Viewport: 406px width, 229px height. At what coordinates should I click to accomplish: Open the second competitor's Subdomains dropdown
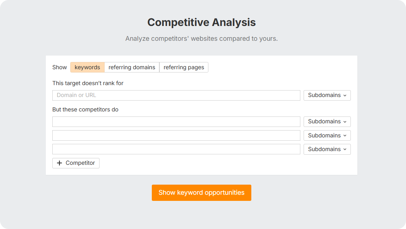click(327, 135)
